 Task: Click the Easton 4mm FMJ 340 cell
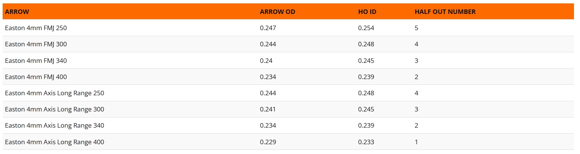(x=36, y=61)
